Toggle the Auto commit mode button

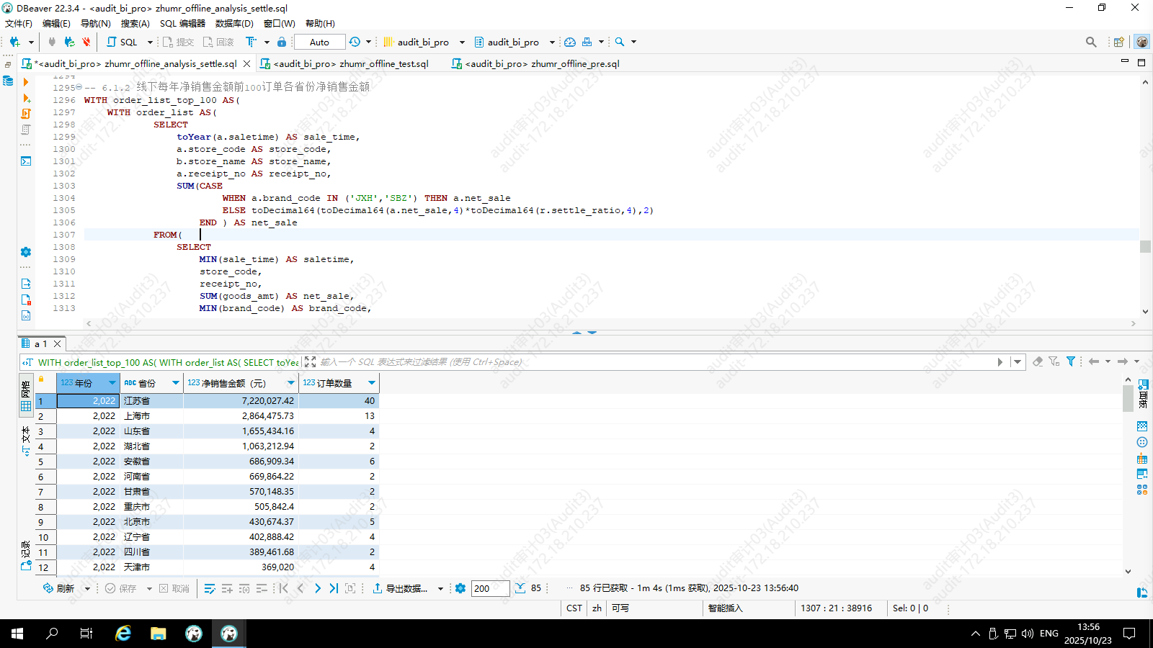tap(319, 42)
